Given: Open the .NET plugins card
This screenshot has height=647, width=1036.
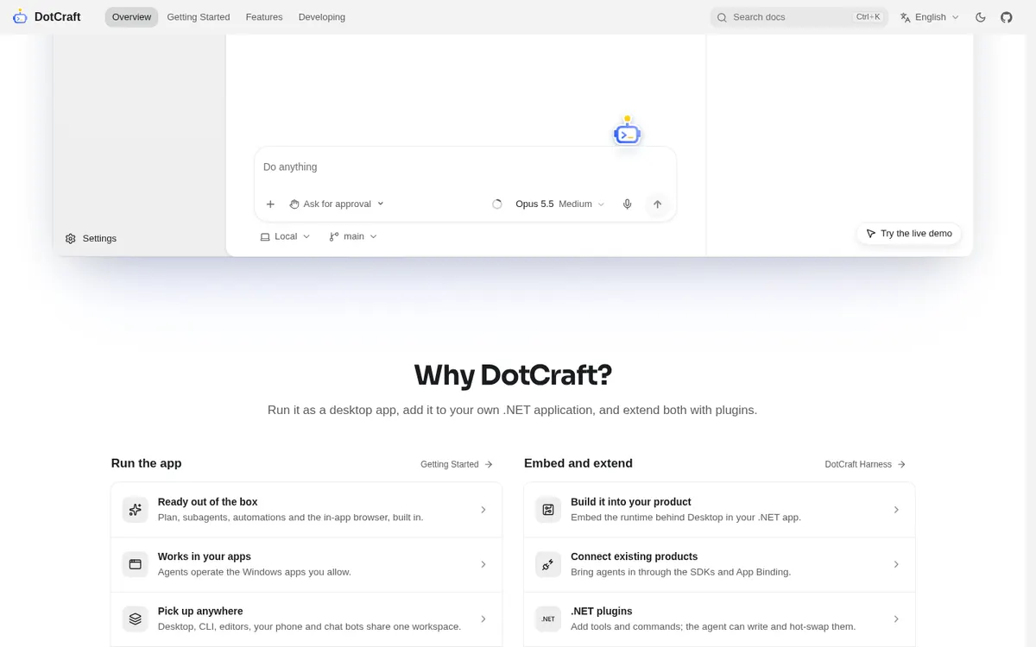Looking at the screenshot, I should click(719, 619).
